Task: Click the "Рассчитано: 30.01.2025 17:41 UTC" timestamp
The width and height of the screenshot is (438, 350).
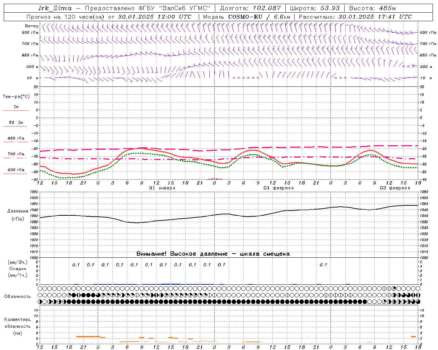Action: (355, 17)
